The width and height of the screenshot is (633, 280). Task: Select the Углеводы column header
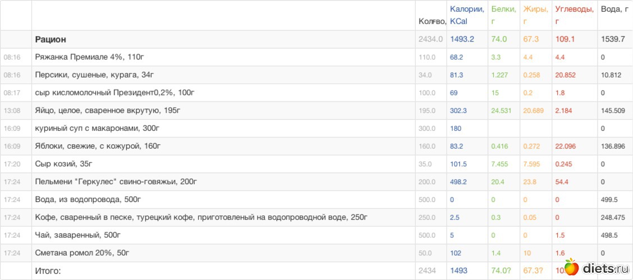pos(574,15)
